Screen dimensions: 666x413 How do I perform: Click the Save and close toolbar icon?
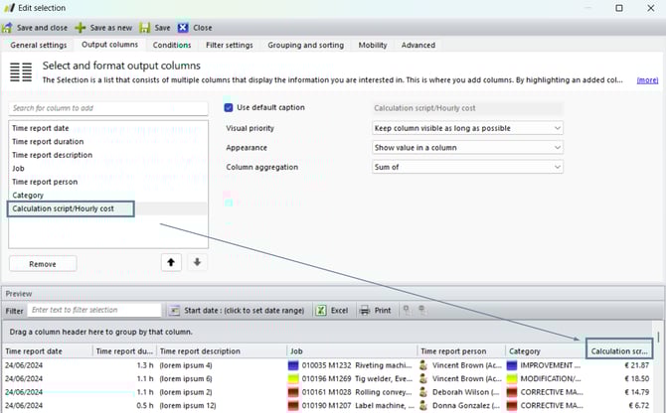pyautogui.click(x=9, y=28)
